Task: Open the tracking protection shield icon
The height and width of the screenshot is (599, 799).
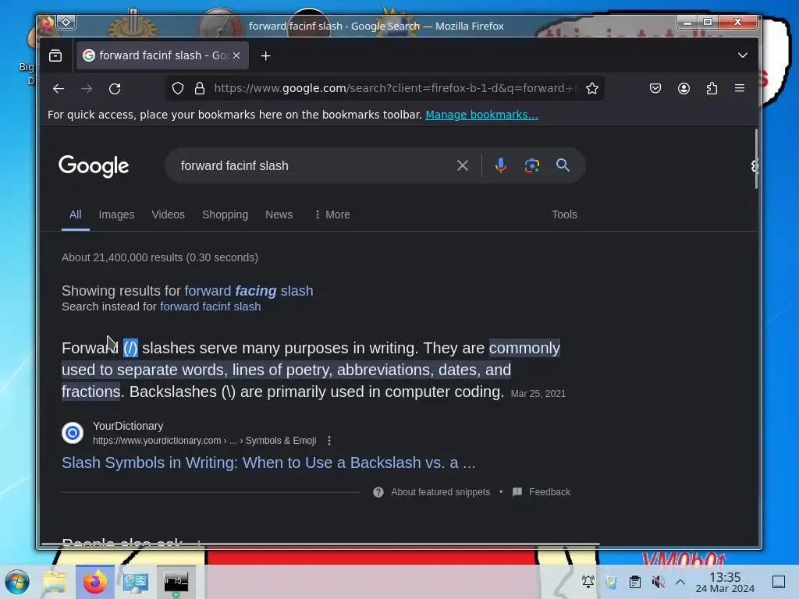Action: point(177,89)
